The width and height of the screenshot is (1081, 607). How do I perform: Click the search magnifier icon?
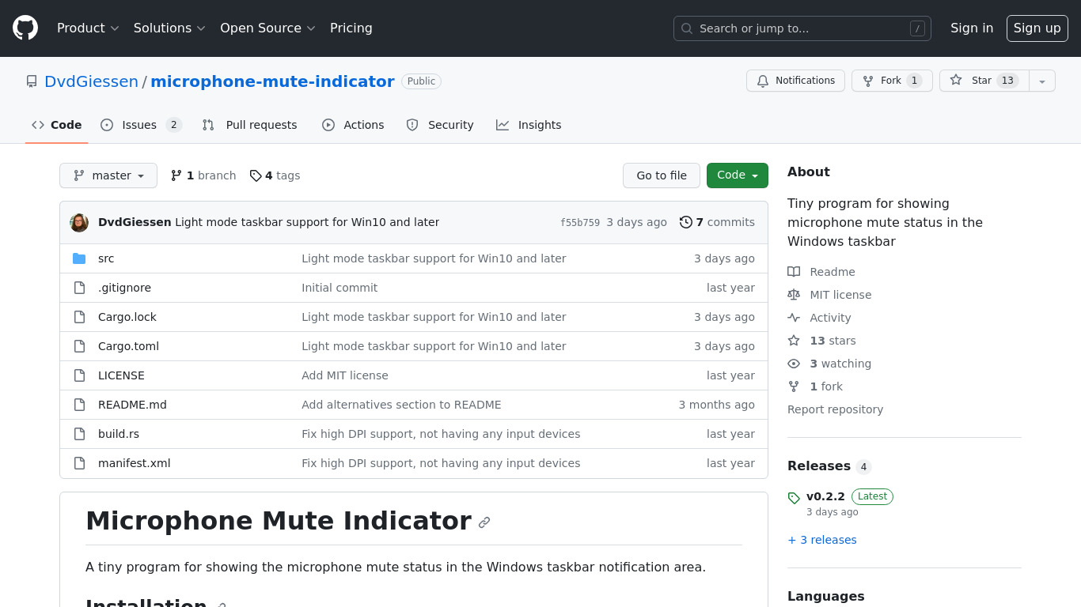coord(687,28)
